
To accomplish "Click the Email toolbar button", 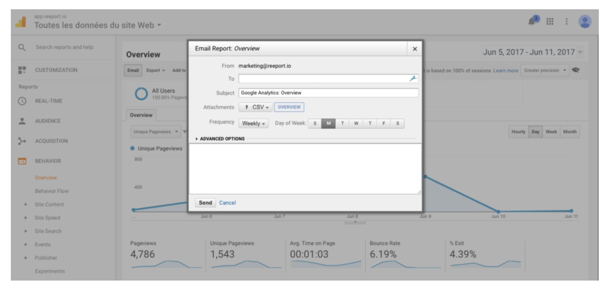I will (x=133, y=70).
